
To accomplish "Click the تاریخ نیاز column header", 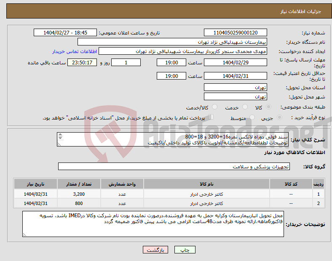I will point(35,184).
